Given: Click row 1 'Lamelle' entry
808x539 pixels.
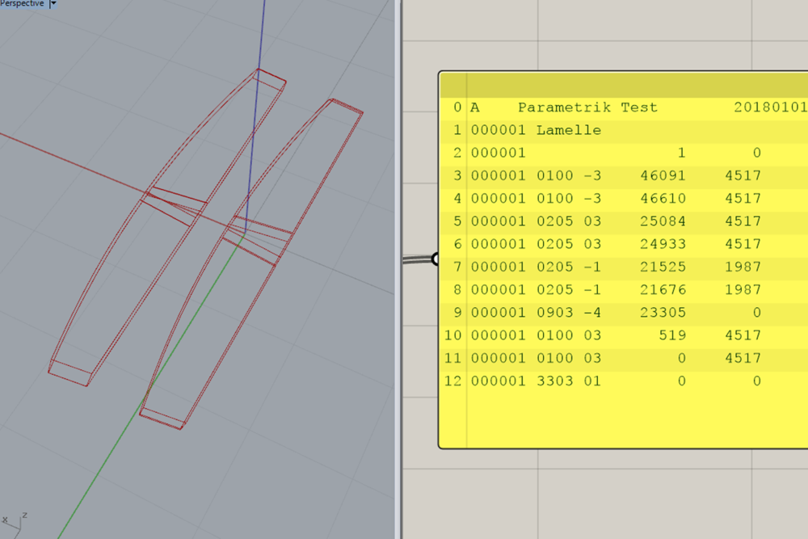Looking at the screenshot, I should tap(568, 130).
